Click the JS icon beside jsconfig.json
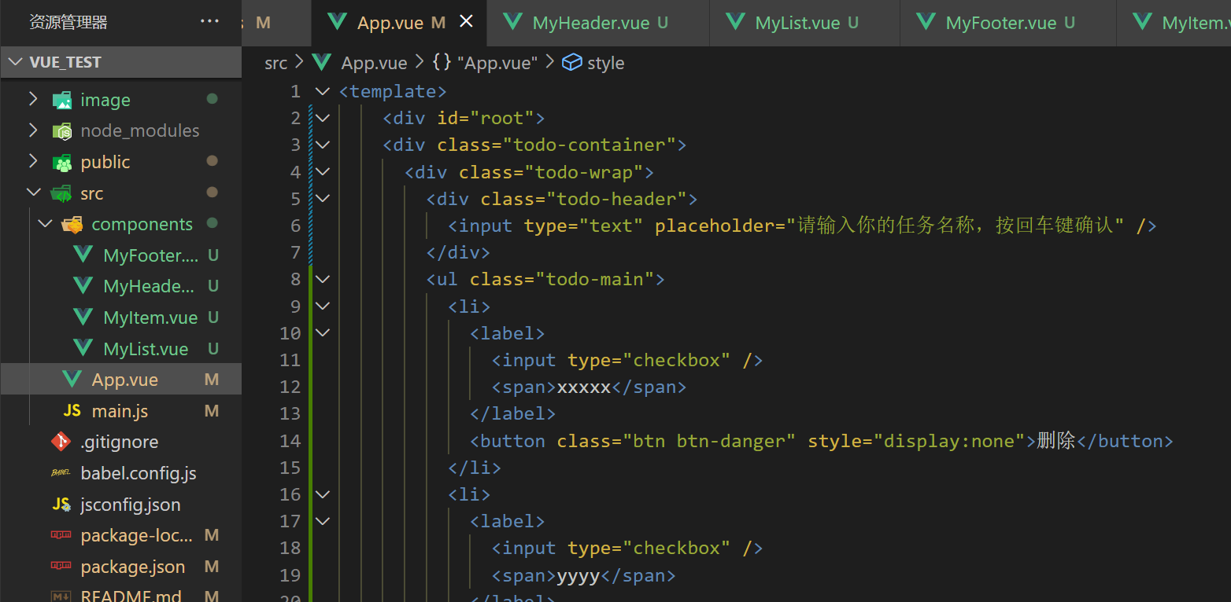The width and height of the screenshot is (1231, 602). point(61,505)
